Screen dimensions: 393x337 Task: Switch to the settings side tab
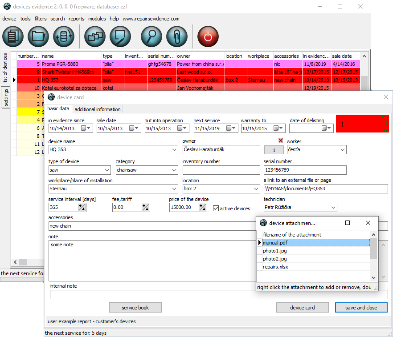pyautogui.click(x=5, y=97)
